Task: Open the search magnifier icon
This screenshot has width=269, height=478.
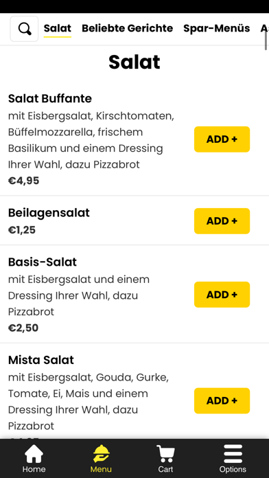Action: click(x=25, y=29)
